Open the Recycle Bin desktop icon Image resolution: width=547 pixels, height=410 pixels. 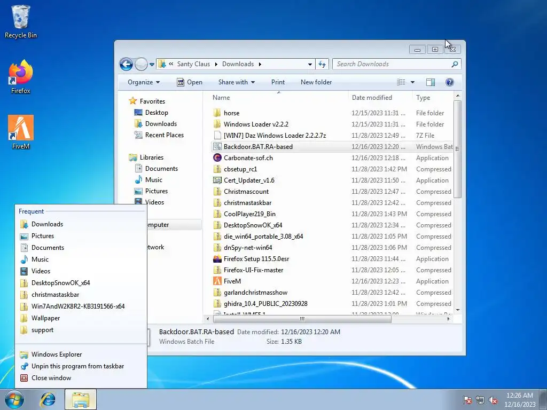click(x=21, y=21)
